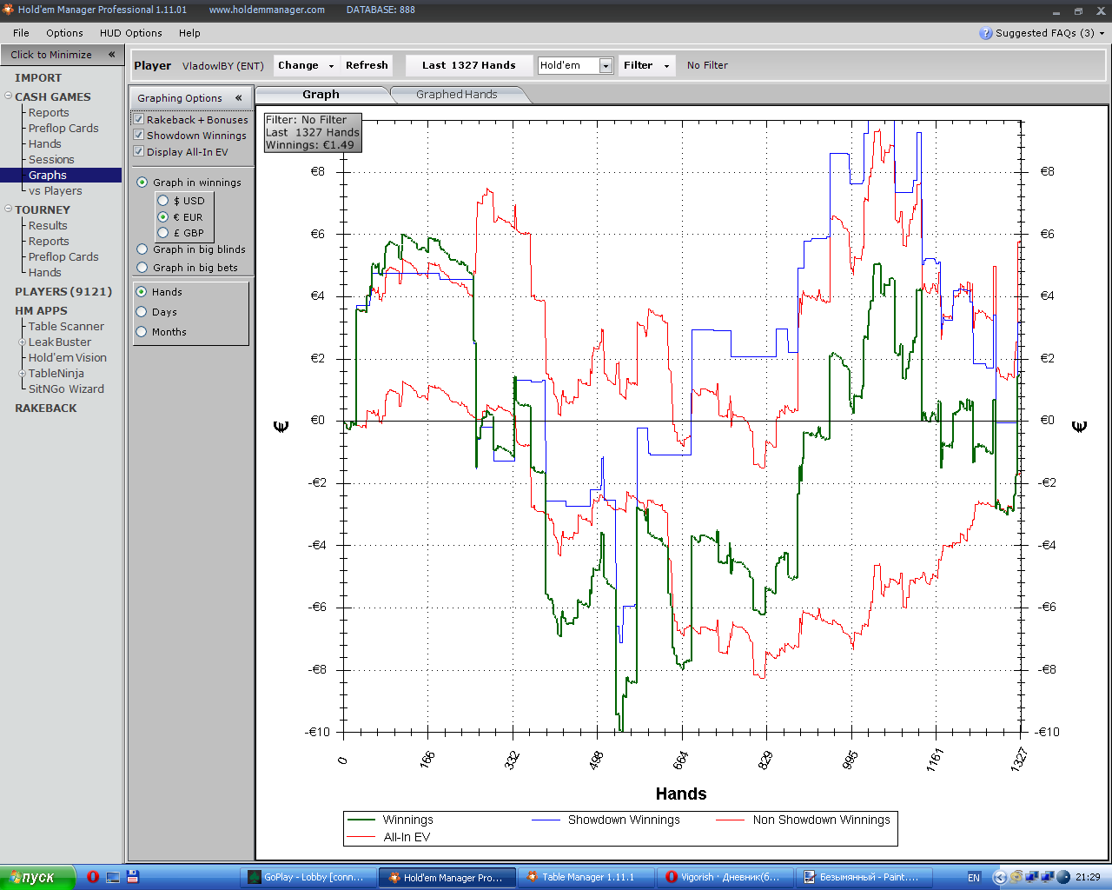
Task: Click the Show Desktop quick launch icon
Action: click(x=113, y=877)
